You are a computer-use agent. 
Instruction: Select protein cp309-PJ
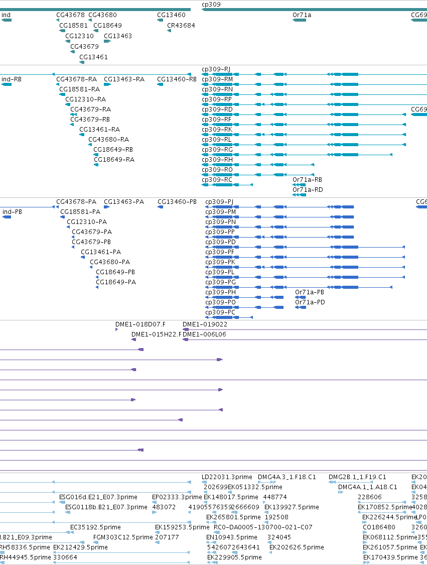(x=219, y=201)
